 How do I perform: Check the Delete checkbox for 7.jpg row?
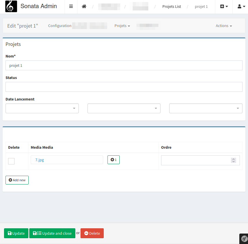tap(11, 161)
